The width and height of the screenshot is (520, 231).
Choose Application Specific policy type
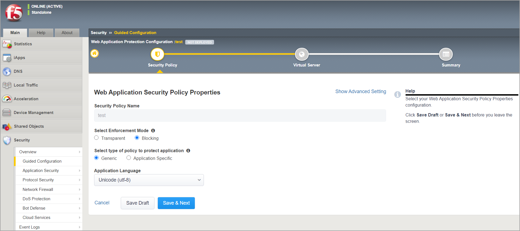click(x=129, y=158)
